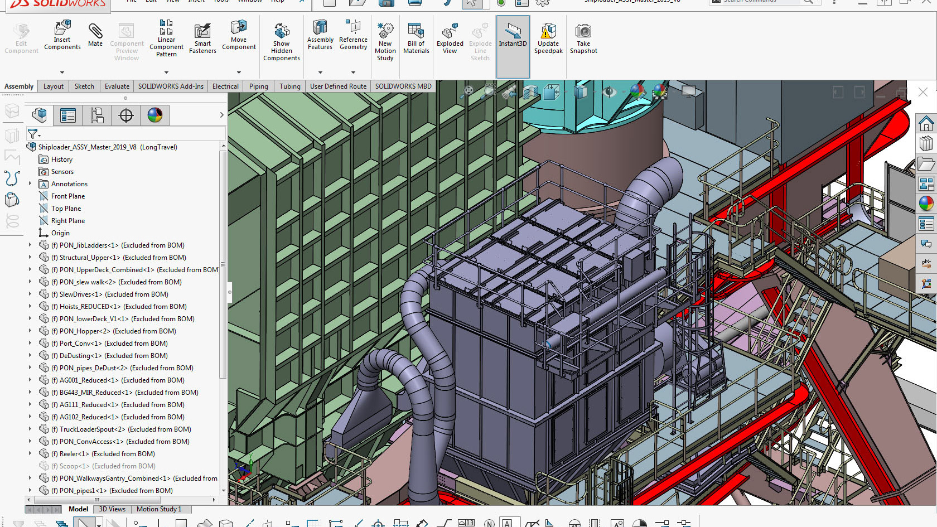Click Edit Appearance in view toolbar
The height and width of the screenshot is (527, 937).
637,91
